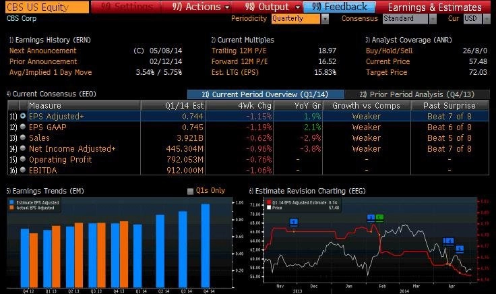Screen dimensions: 496x294
Task: Click the Q4 14 estimate bar
Action: pyautogui.click(x=206, y=245)
